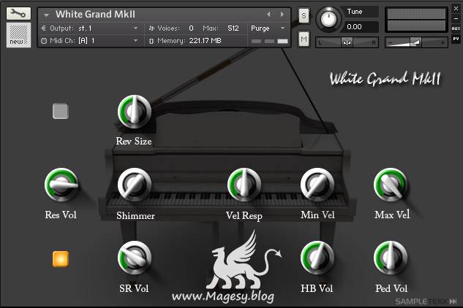Click the SAMPLETEKK logo
Viewport: 463px width, 308px height.
point(426,301)
